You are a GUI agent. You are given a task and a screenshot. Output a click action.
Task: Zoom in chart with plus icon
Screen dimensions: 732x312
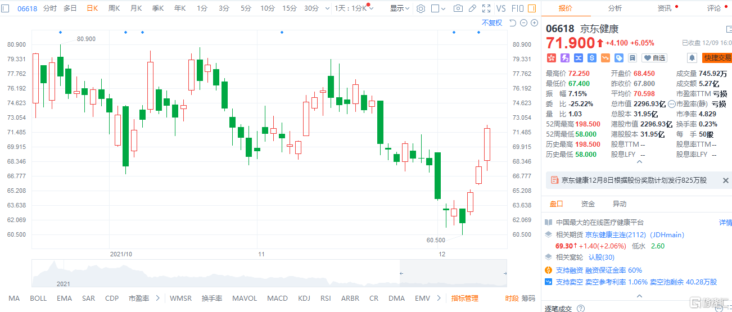(x=534, y=22)
